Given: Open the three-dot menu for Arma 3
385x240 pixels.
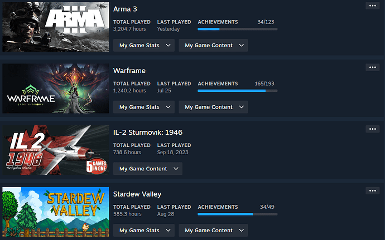Looking at the screenshot, I should 373,6.
